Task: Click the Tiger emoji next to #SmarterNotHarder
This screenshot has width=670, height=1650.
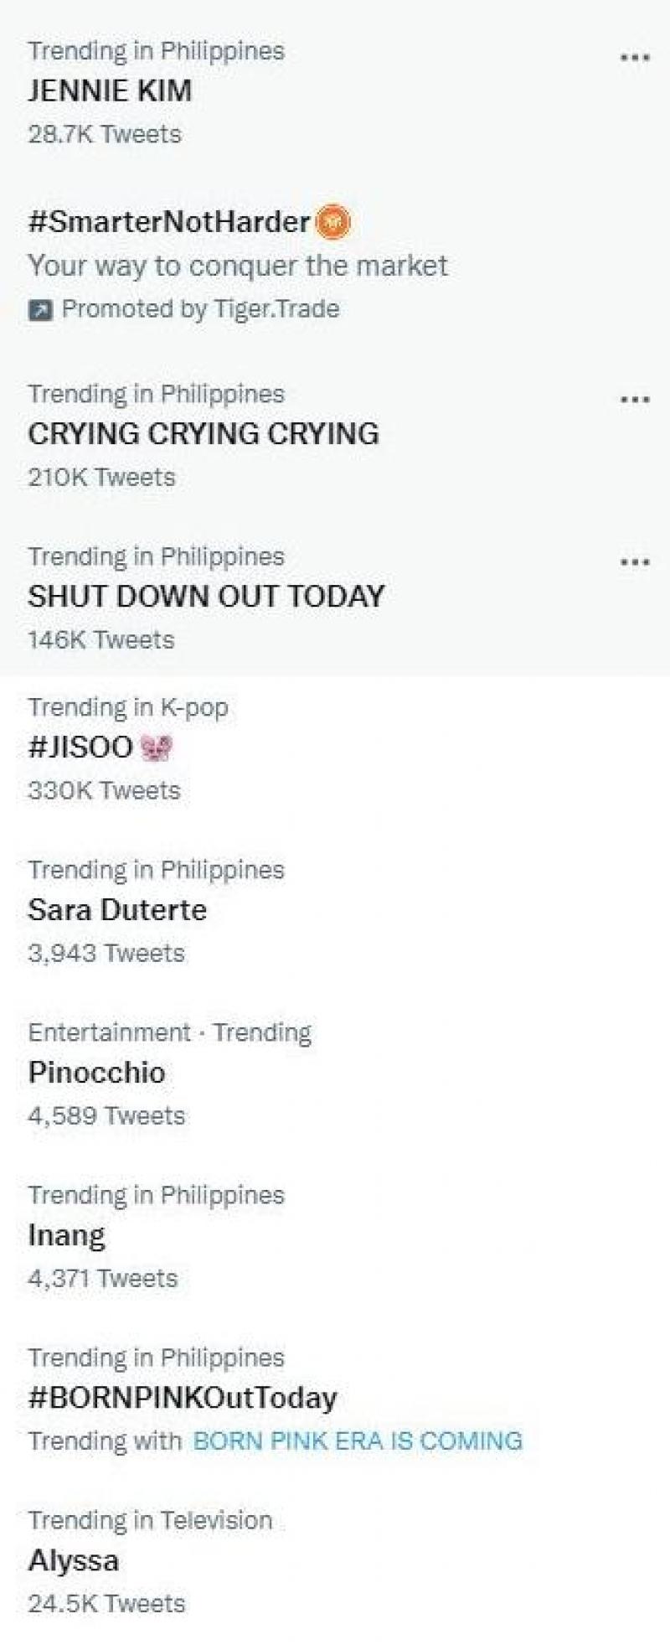Action: [x=335, y=222]
